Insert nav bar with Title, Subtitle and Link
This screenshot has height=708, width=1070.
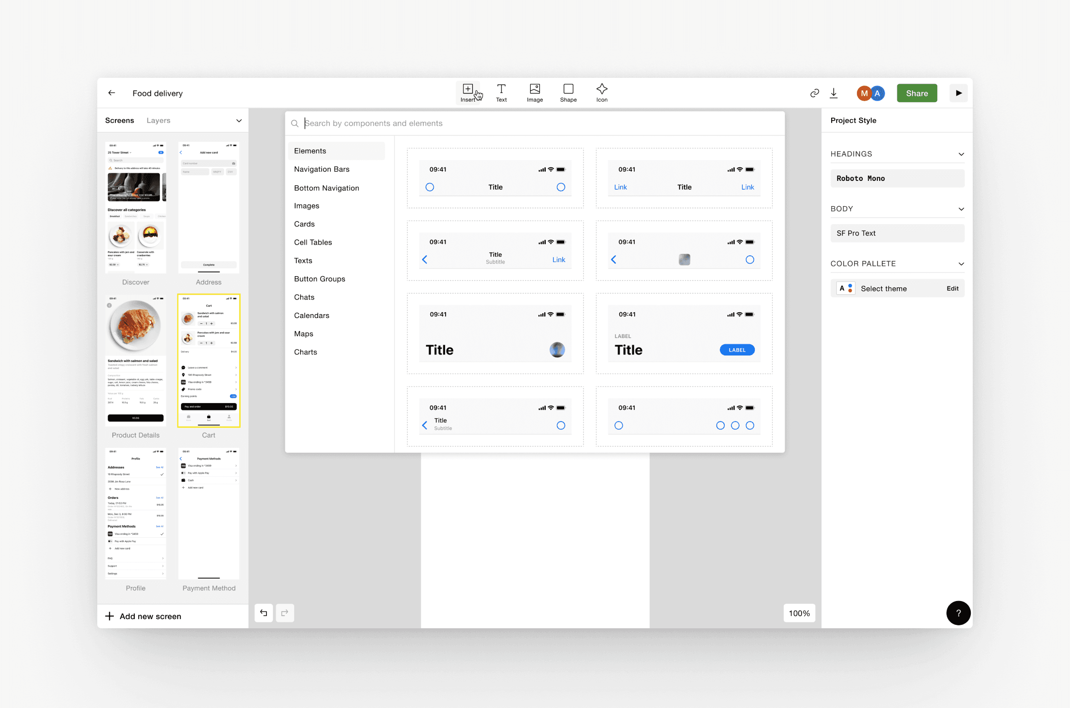[495, 250]
